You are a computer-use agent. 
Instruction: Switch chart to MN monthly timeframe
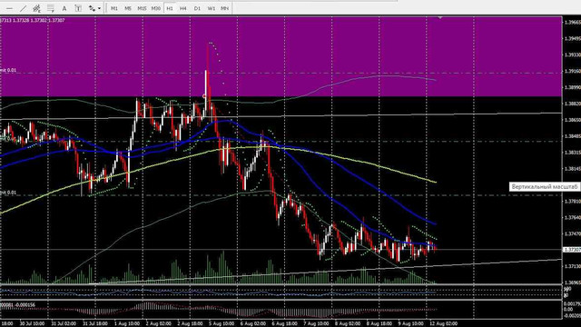(x=224, y=8)
